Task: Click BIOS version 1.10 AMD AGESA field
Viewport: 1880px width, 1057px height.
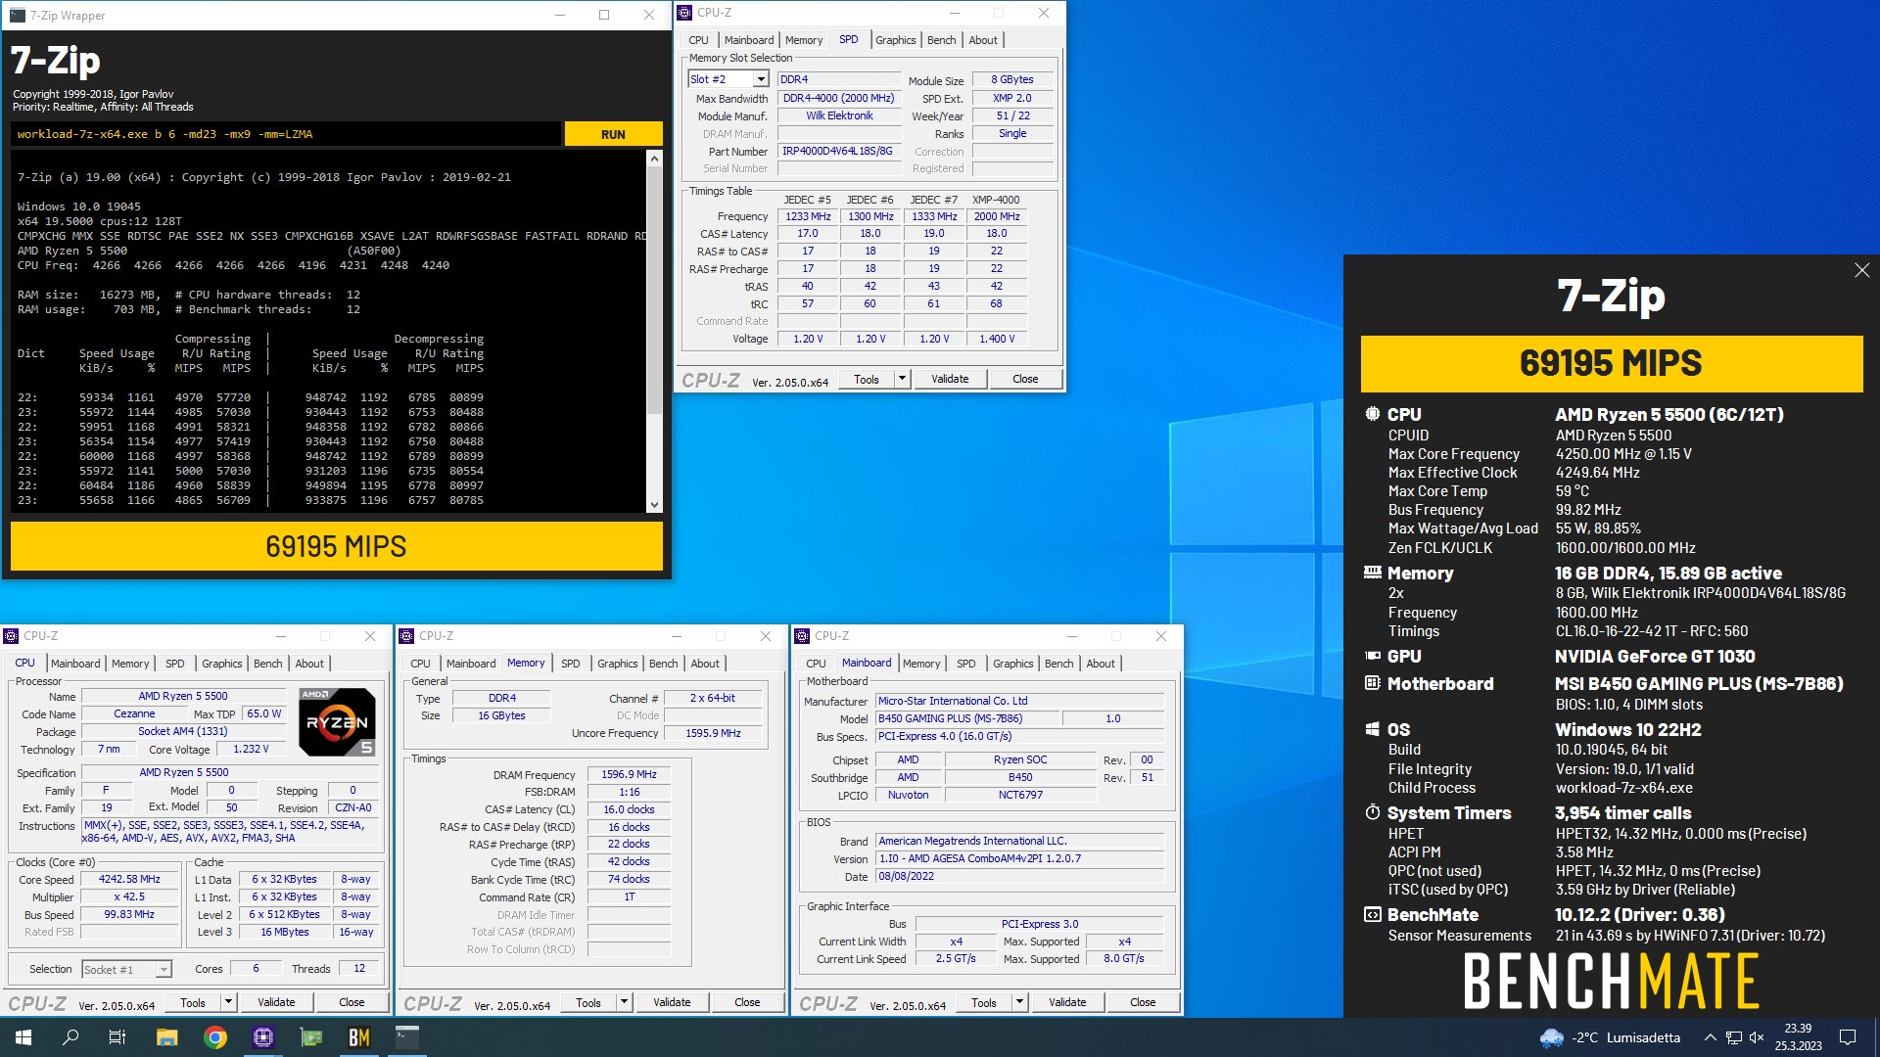Action: pos(1020,858)
